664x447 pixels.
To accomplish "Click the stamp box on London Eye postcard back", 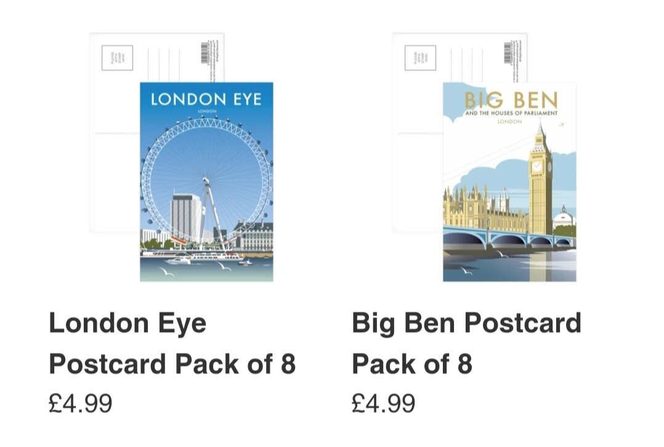I will 117,58.
